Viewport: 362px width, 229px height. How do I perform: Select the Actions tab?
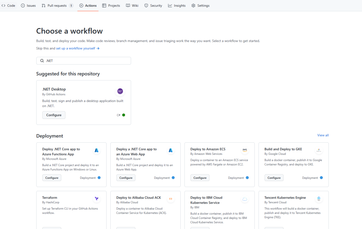tap(88, 6)
